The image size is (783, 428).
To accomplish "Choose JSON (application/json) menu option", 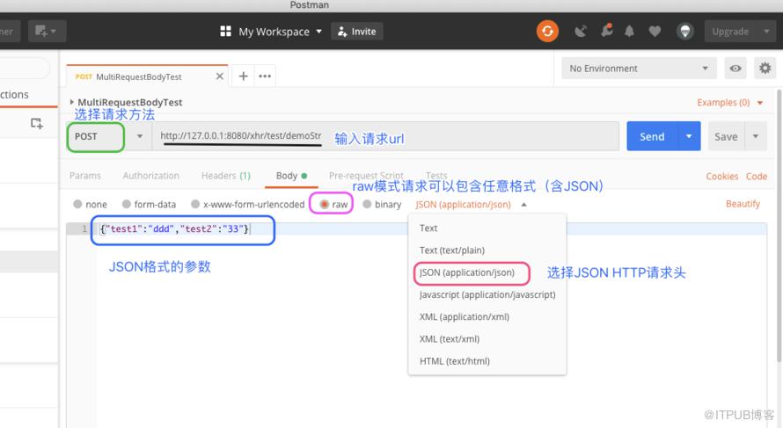I will click(487, 272).
